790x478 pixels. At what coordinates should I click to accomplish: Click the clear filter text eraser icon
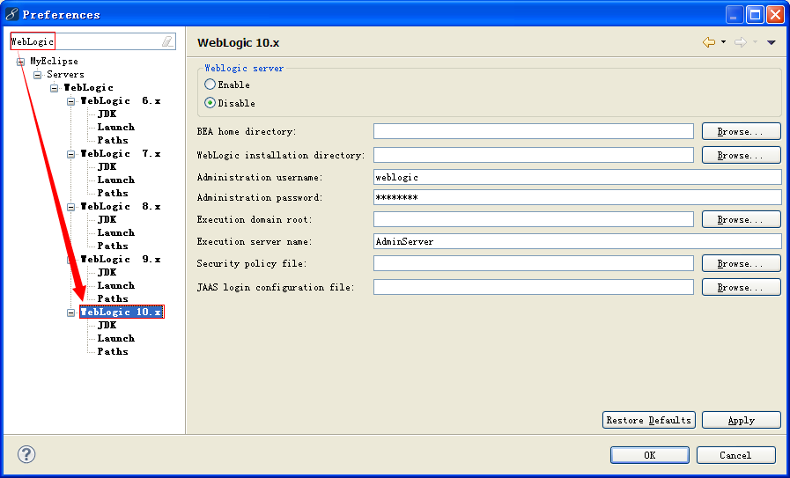(166, 41)
